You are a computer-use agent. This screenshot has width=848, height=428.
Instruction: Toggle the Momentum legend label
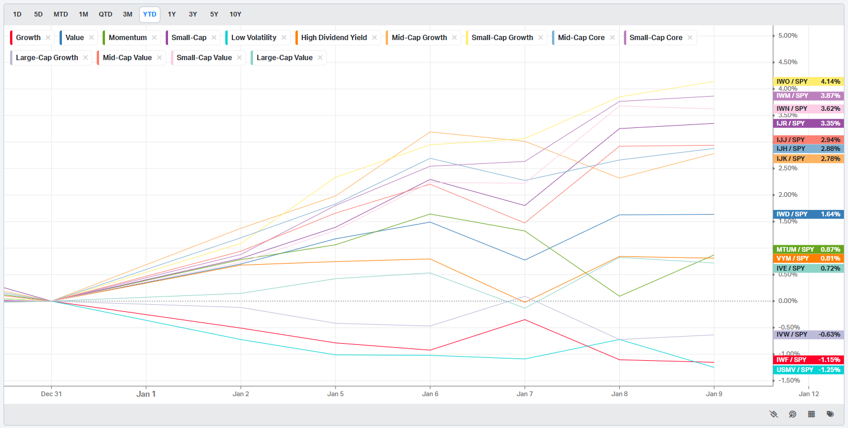coord(128,38)
